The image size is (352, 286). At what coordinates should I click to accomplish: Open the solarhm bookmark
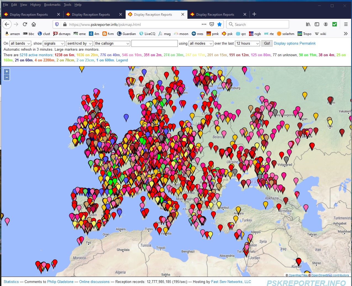[x=285, y=34]
